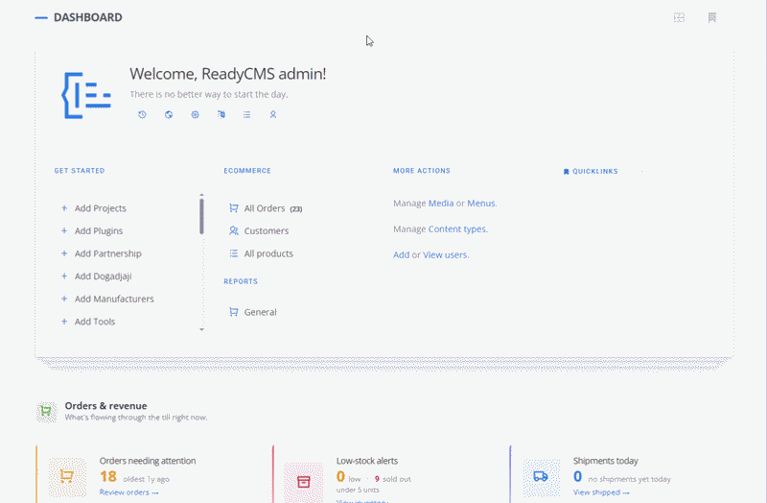Click the Add link before View users
This screenshot has width=767, height=503.
click(x=401, y=254)
